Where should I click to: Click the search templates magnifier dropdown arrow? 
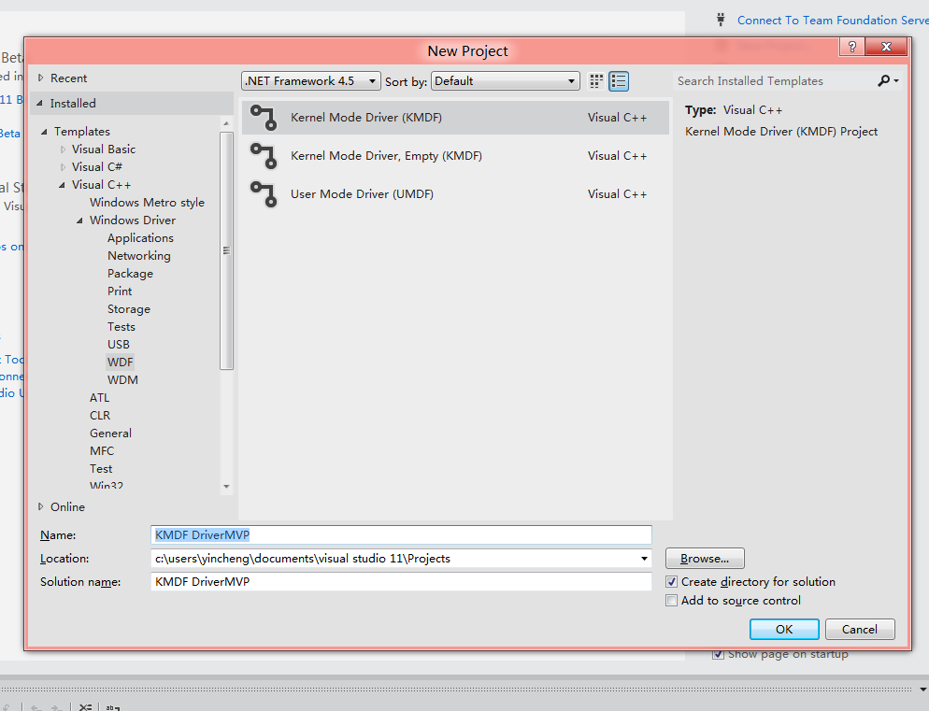tap(893, 80)
